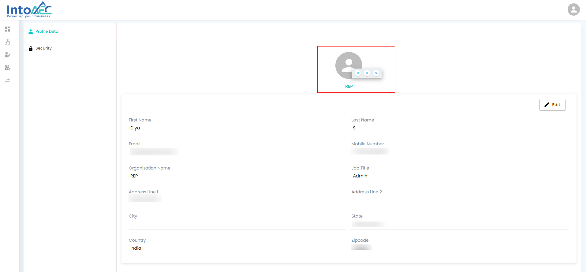Click the Edit button

552,105
